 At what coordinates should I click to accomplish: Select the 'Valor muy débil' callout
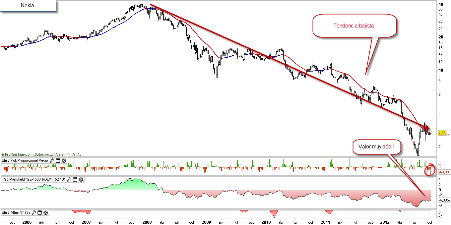[376, 147]
